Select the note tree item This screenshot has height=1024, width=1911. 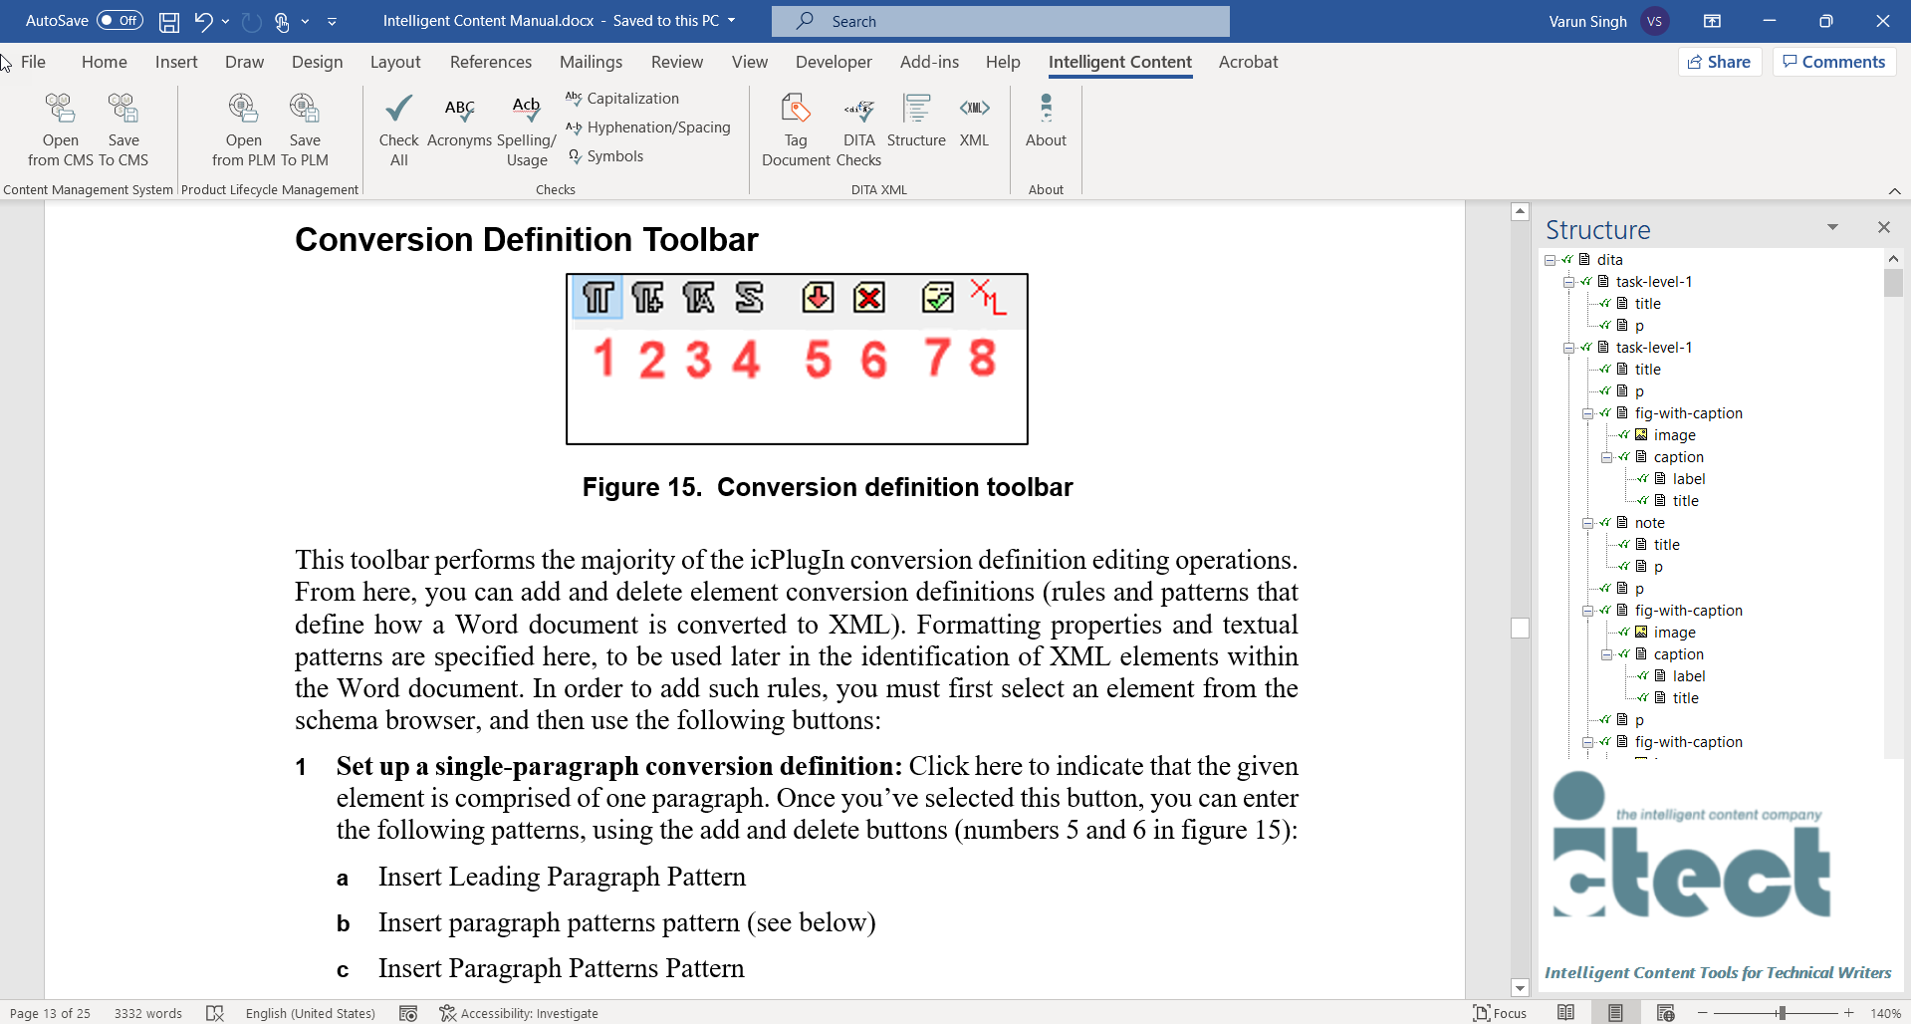click(x=1649, y=523)
